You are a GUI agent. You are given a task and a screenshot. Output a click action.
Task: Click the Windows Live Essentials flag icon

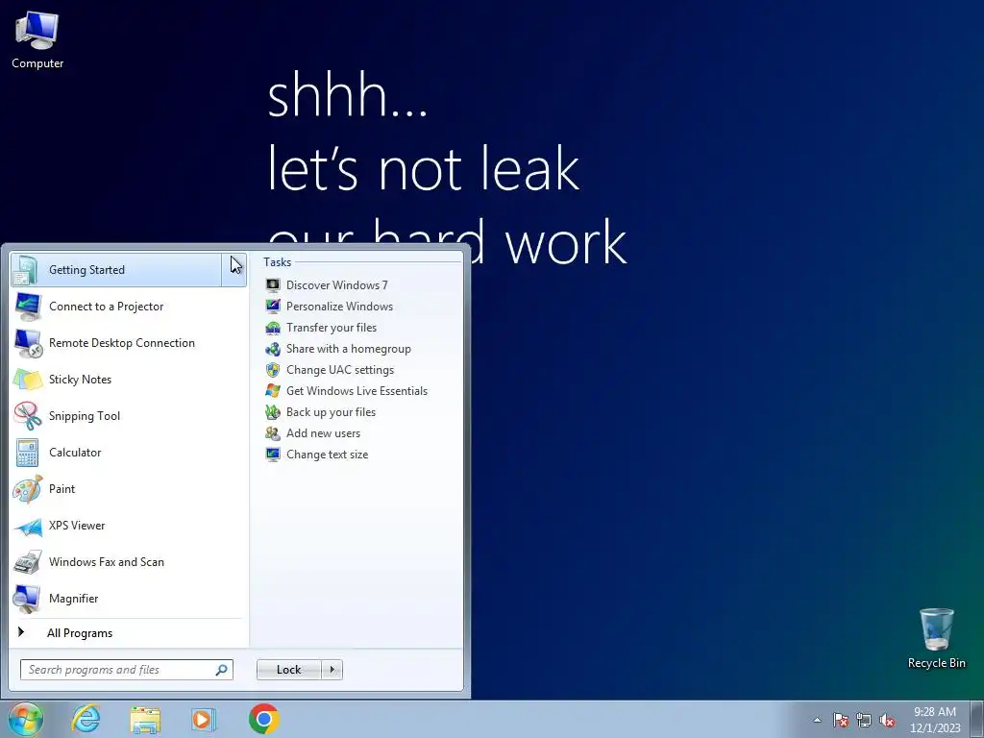[x=273, y=391]
